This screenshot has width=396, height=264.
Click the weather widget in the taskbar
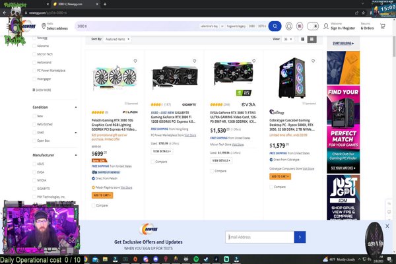(x=339, y=259)
